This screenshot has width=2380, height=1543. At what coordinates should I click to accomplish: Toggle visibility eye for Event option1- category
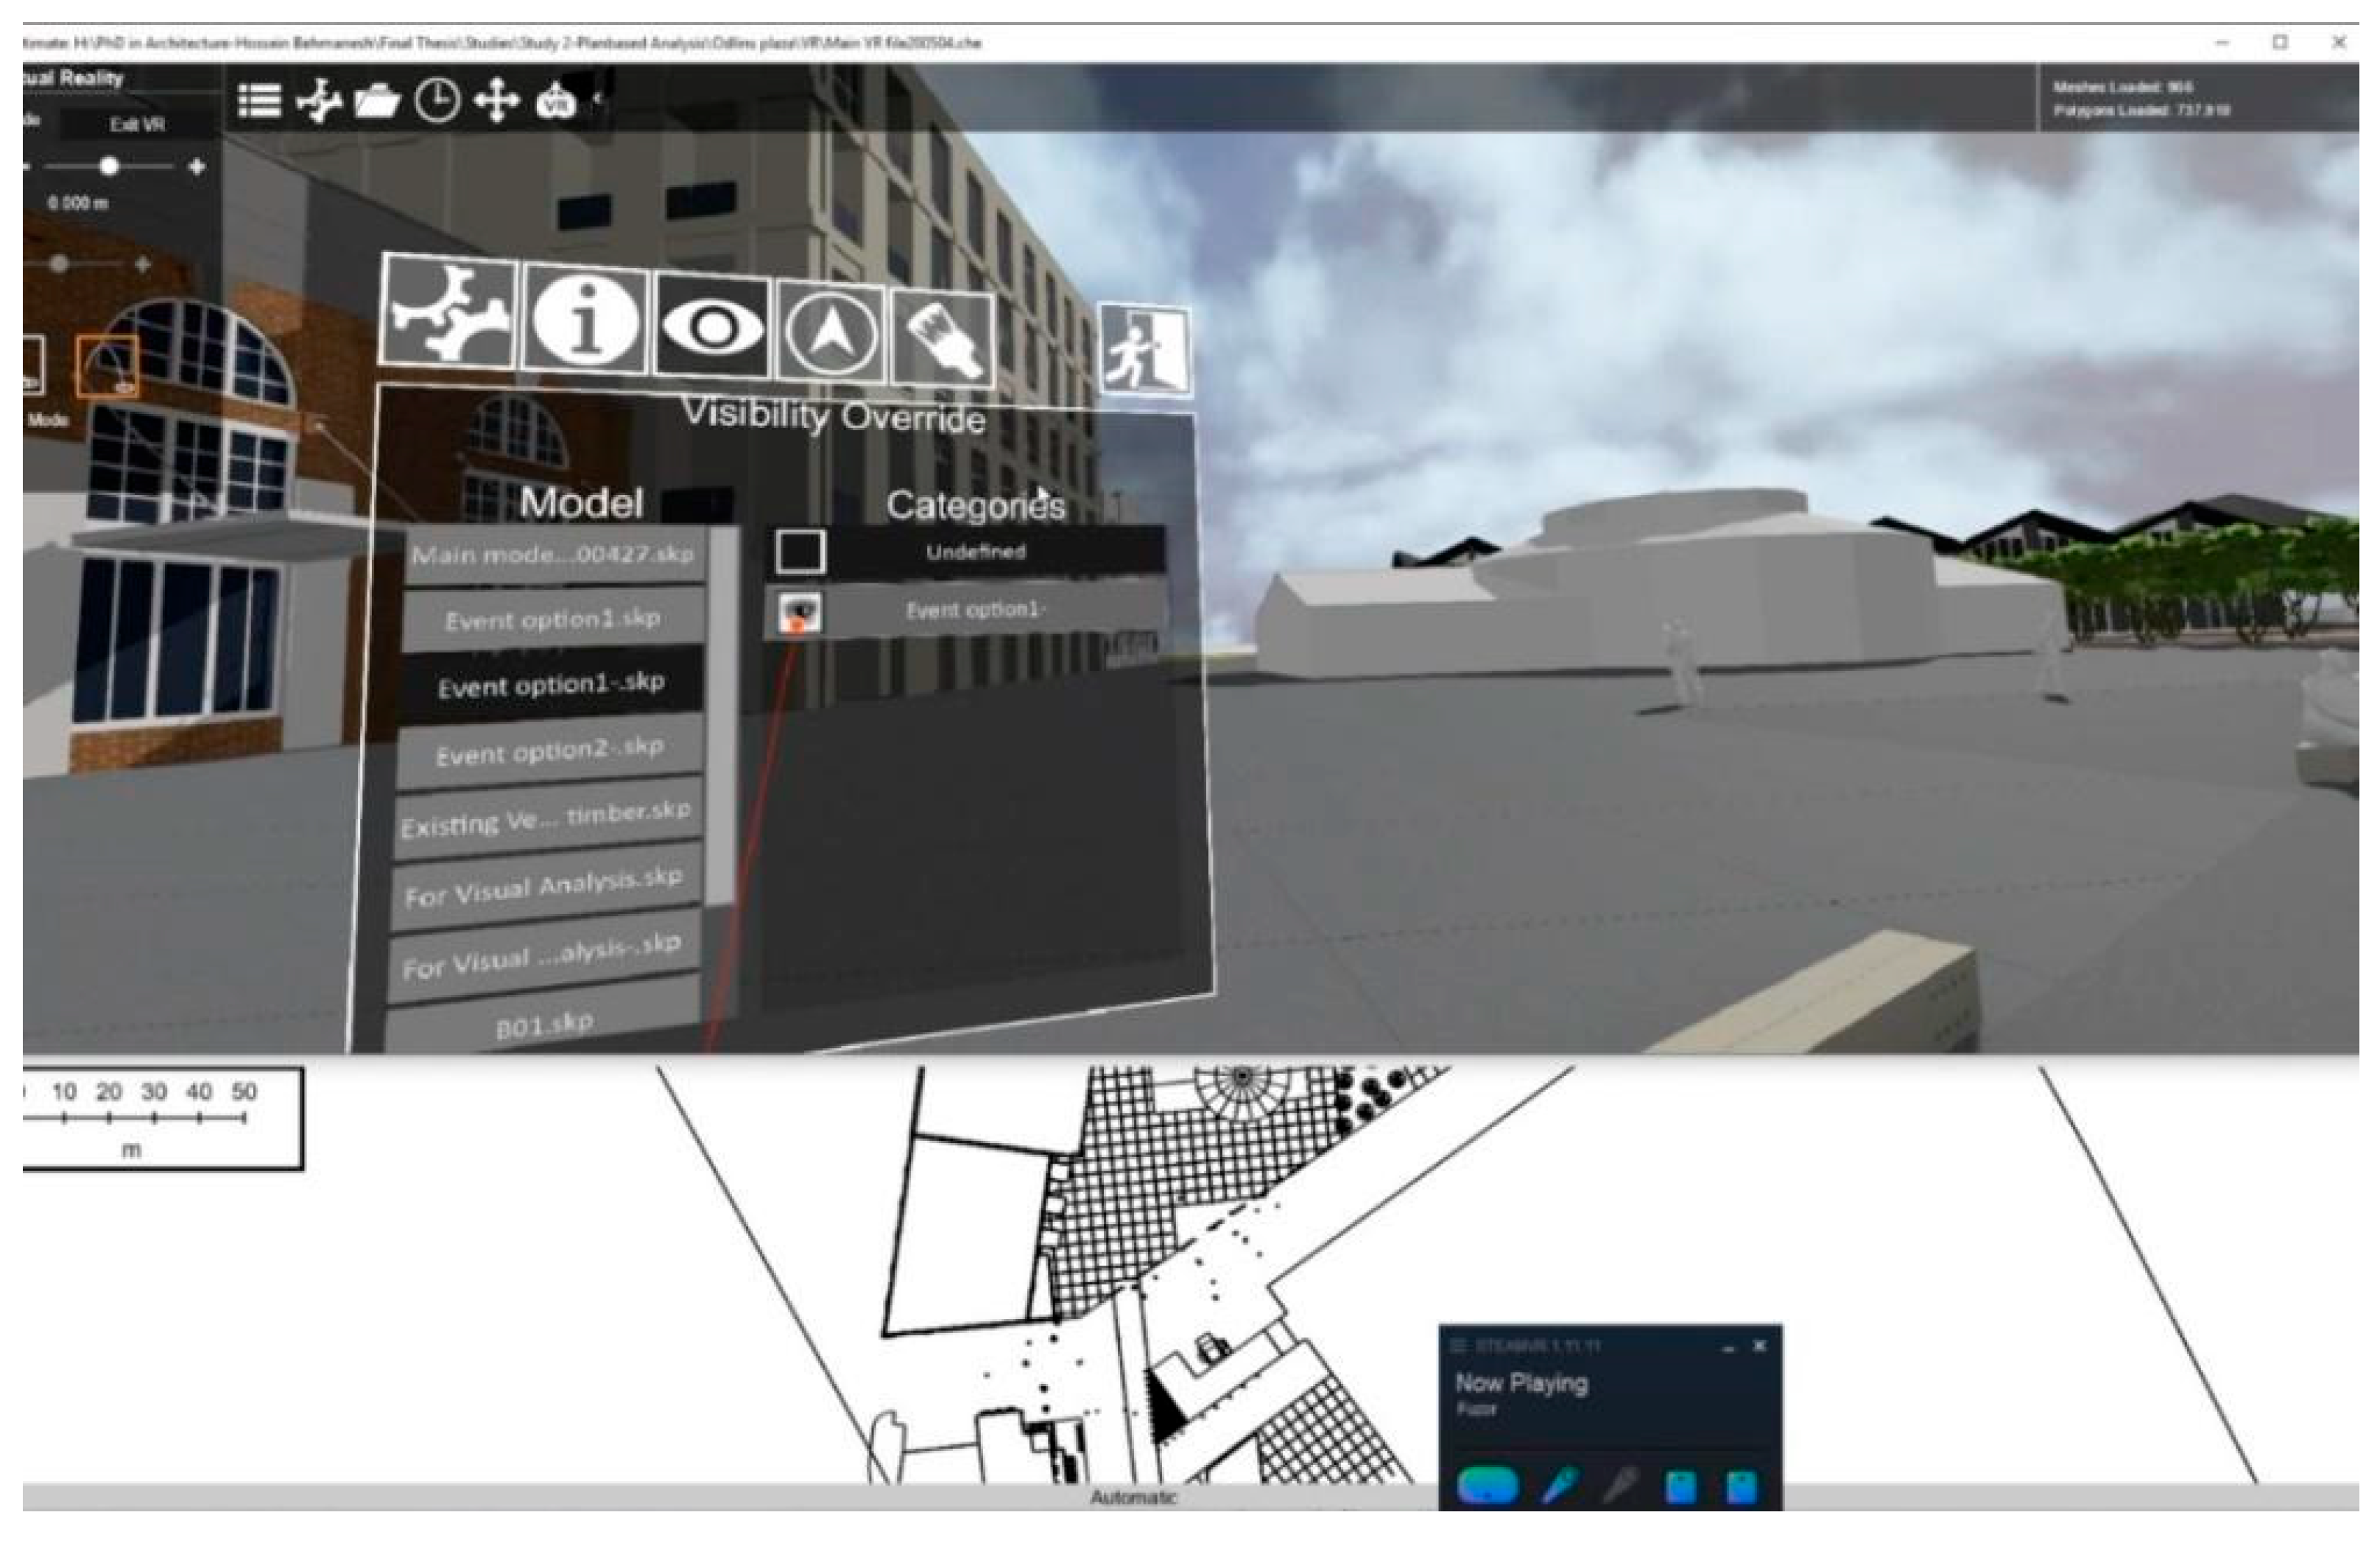pos(800,612)
